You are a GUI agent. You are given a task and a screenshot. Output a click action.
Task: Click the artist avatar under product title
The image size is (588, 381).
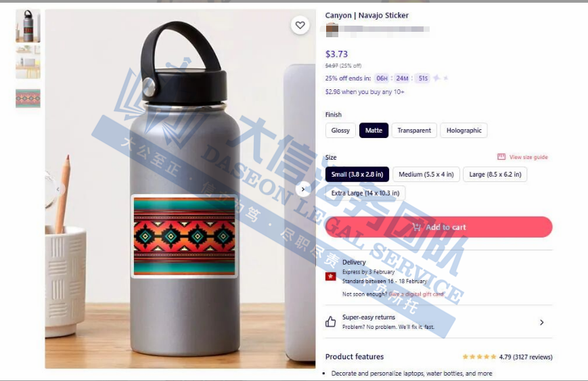coord(332,30)
